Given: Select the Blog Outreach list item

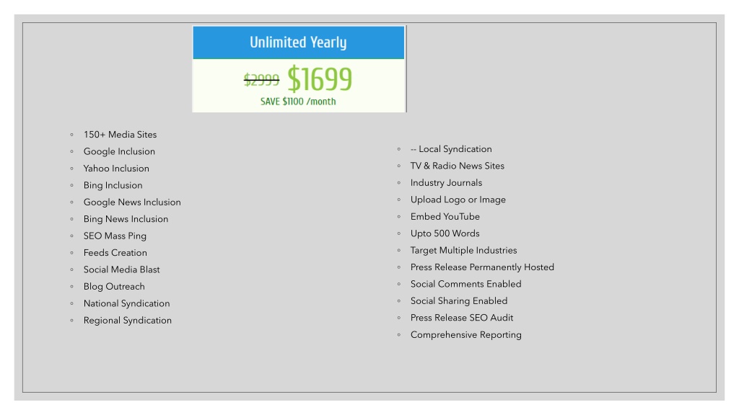Looking at the screenshot, I should click(x=114, y=287).
